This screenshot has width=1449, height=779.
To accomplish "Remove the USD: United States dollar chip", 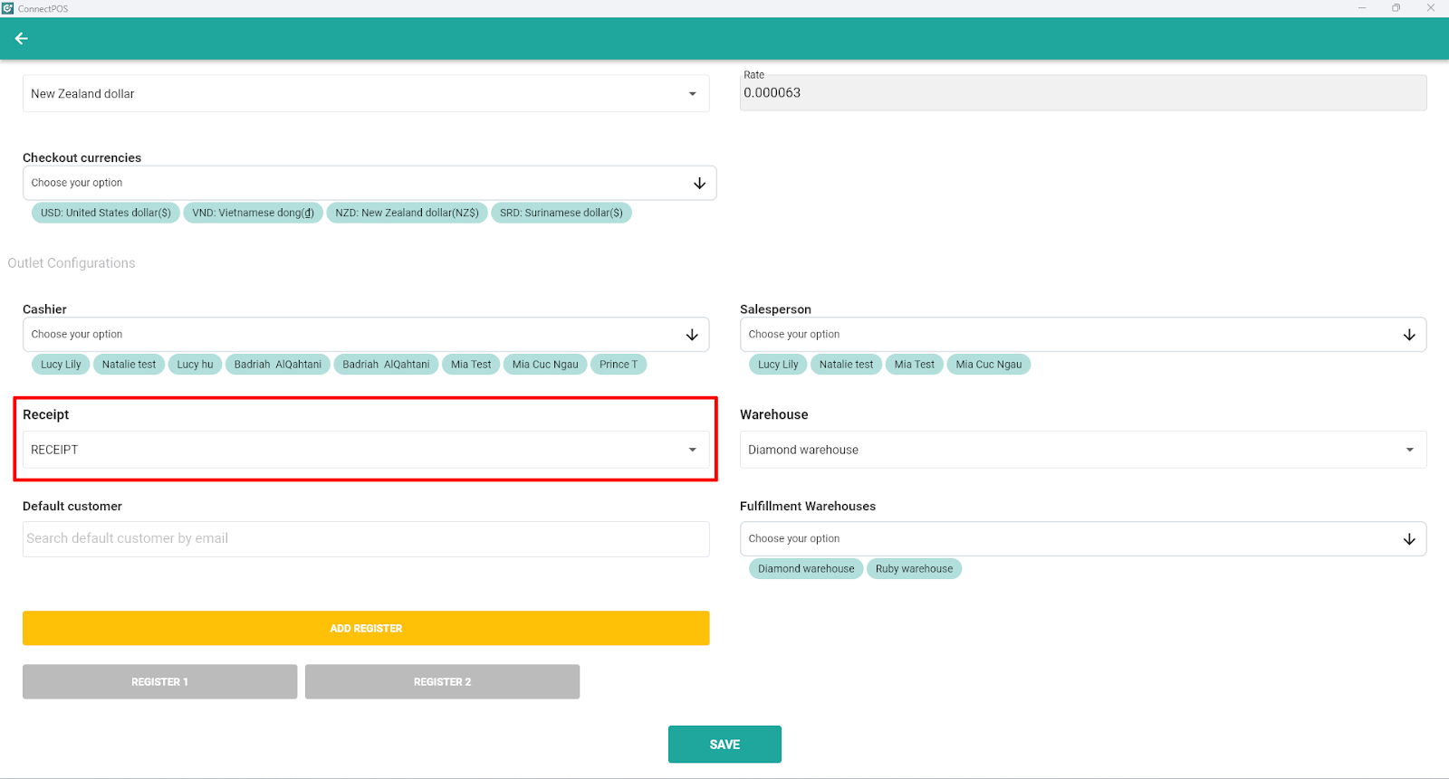I will [x=106, y=213].
